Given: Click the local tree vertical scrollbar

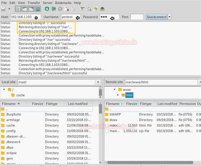Looking at the screenshot, I should point(100,92).
